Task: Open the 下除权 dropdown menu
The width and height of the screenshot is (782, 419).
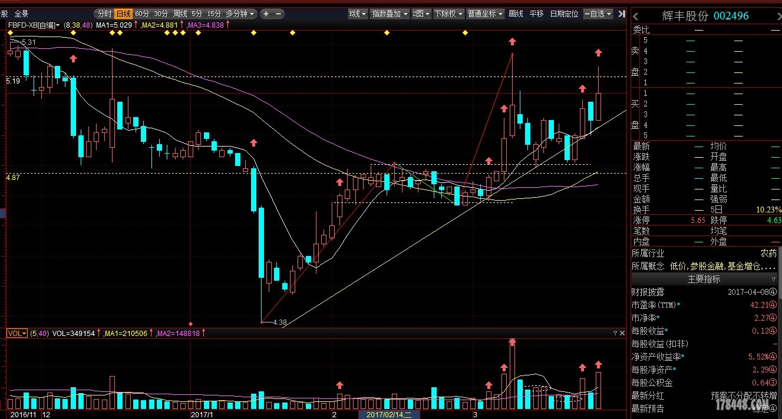Action: click(x=448, y=14)
